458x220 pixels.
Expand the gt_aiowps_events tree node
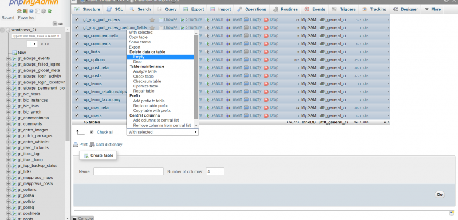point(8,58)
